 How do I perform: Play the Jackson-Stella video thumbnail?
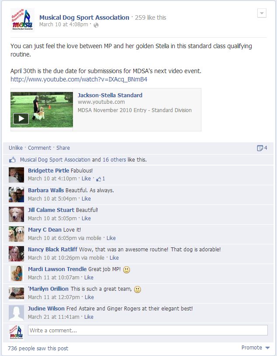42,109
